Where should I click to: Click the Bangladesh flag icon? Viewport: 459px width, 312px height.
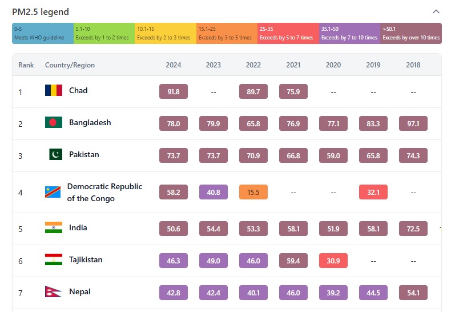[54, 122]
